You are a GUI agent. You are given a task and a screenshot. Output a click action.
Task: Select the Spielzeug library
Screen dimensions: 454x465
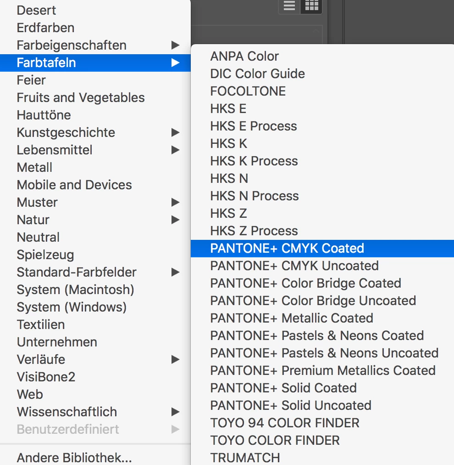click(95, 255)
